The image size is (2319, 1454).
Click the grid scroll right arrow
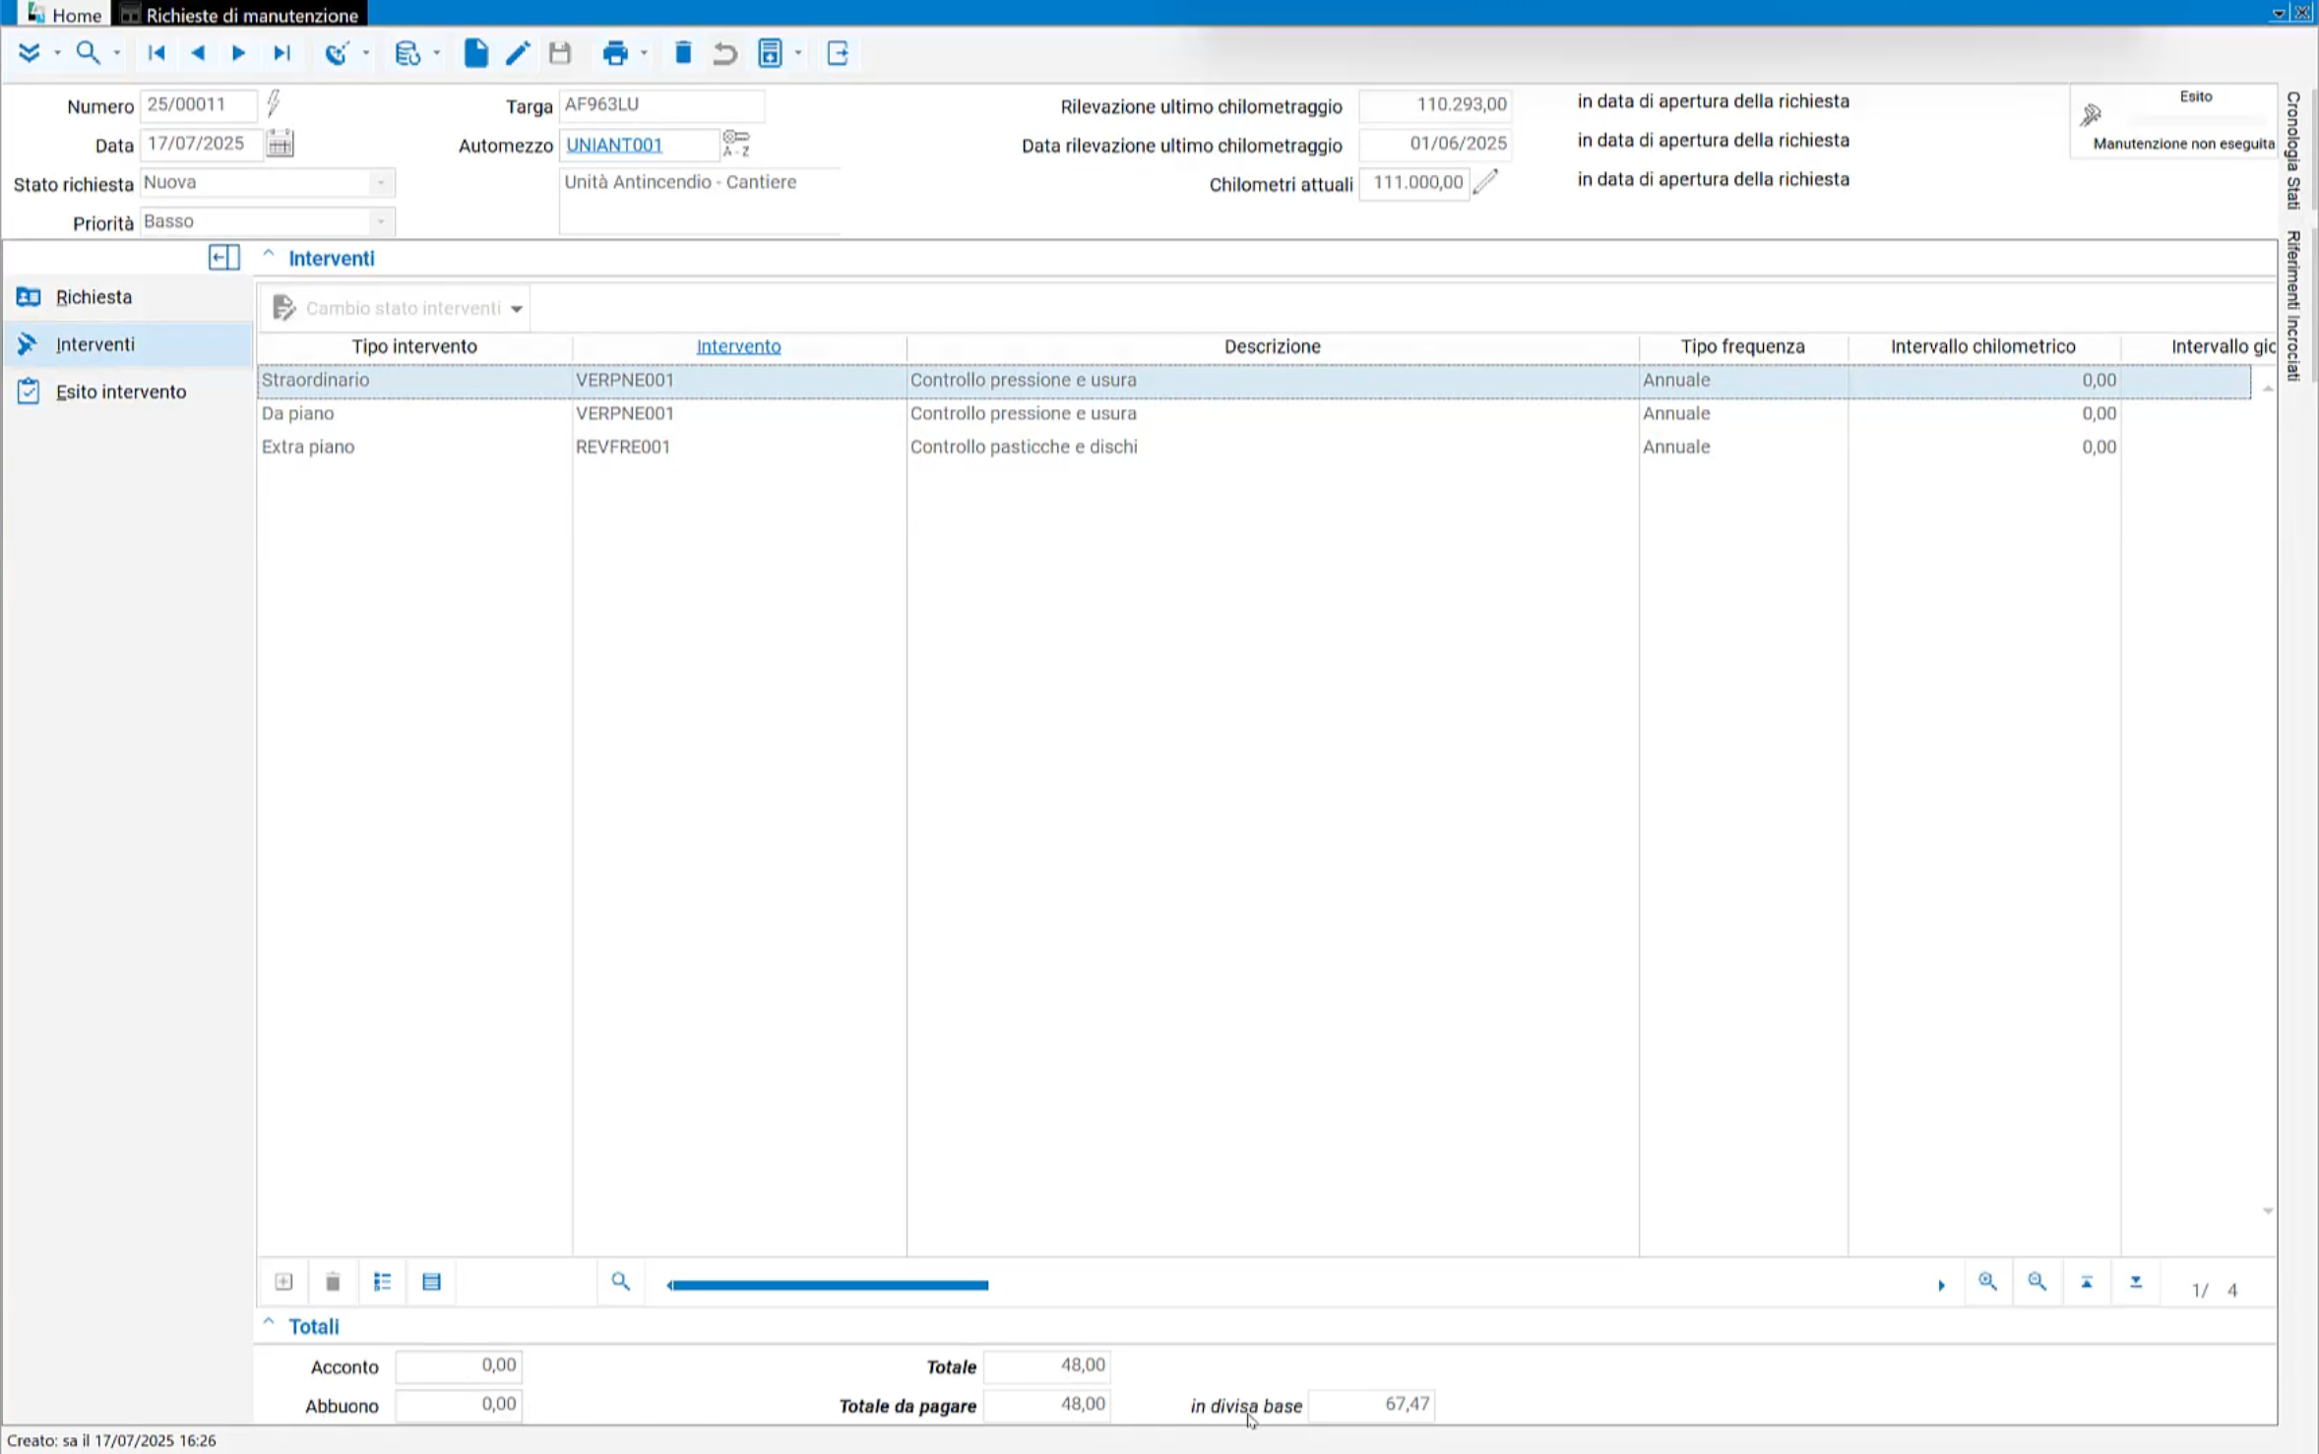[1941, 1285]
